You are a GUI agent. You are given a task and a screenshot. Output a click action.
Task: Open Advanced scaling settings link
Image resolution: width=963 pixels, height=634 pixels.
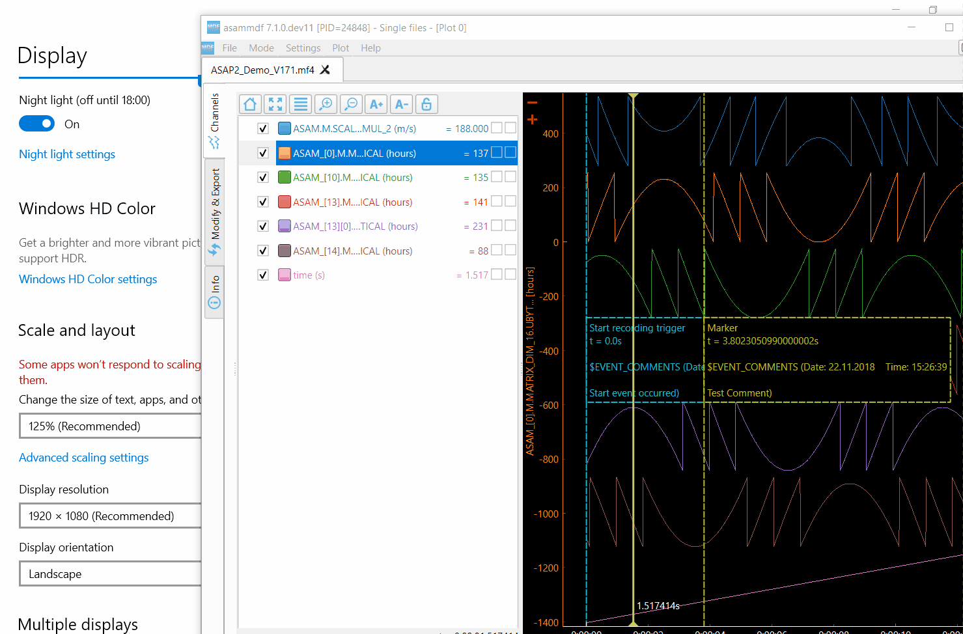point(83,457)
